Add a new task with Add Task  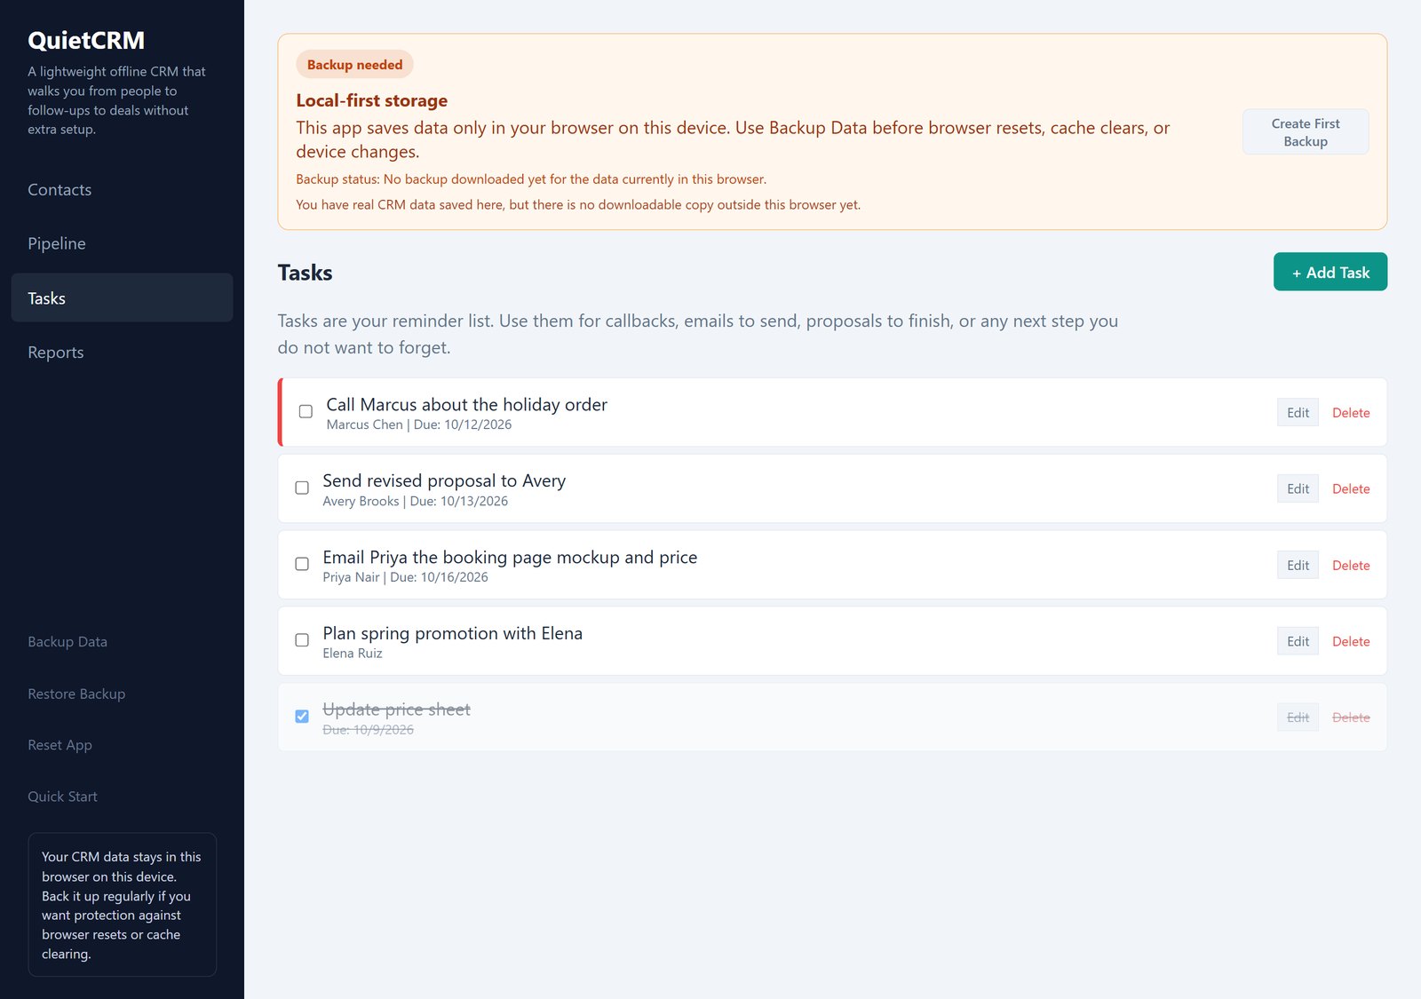(1330, 273)
